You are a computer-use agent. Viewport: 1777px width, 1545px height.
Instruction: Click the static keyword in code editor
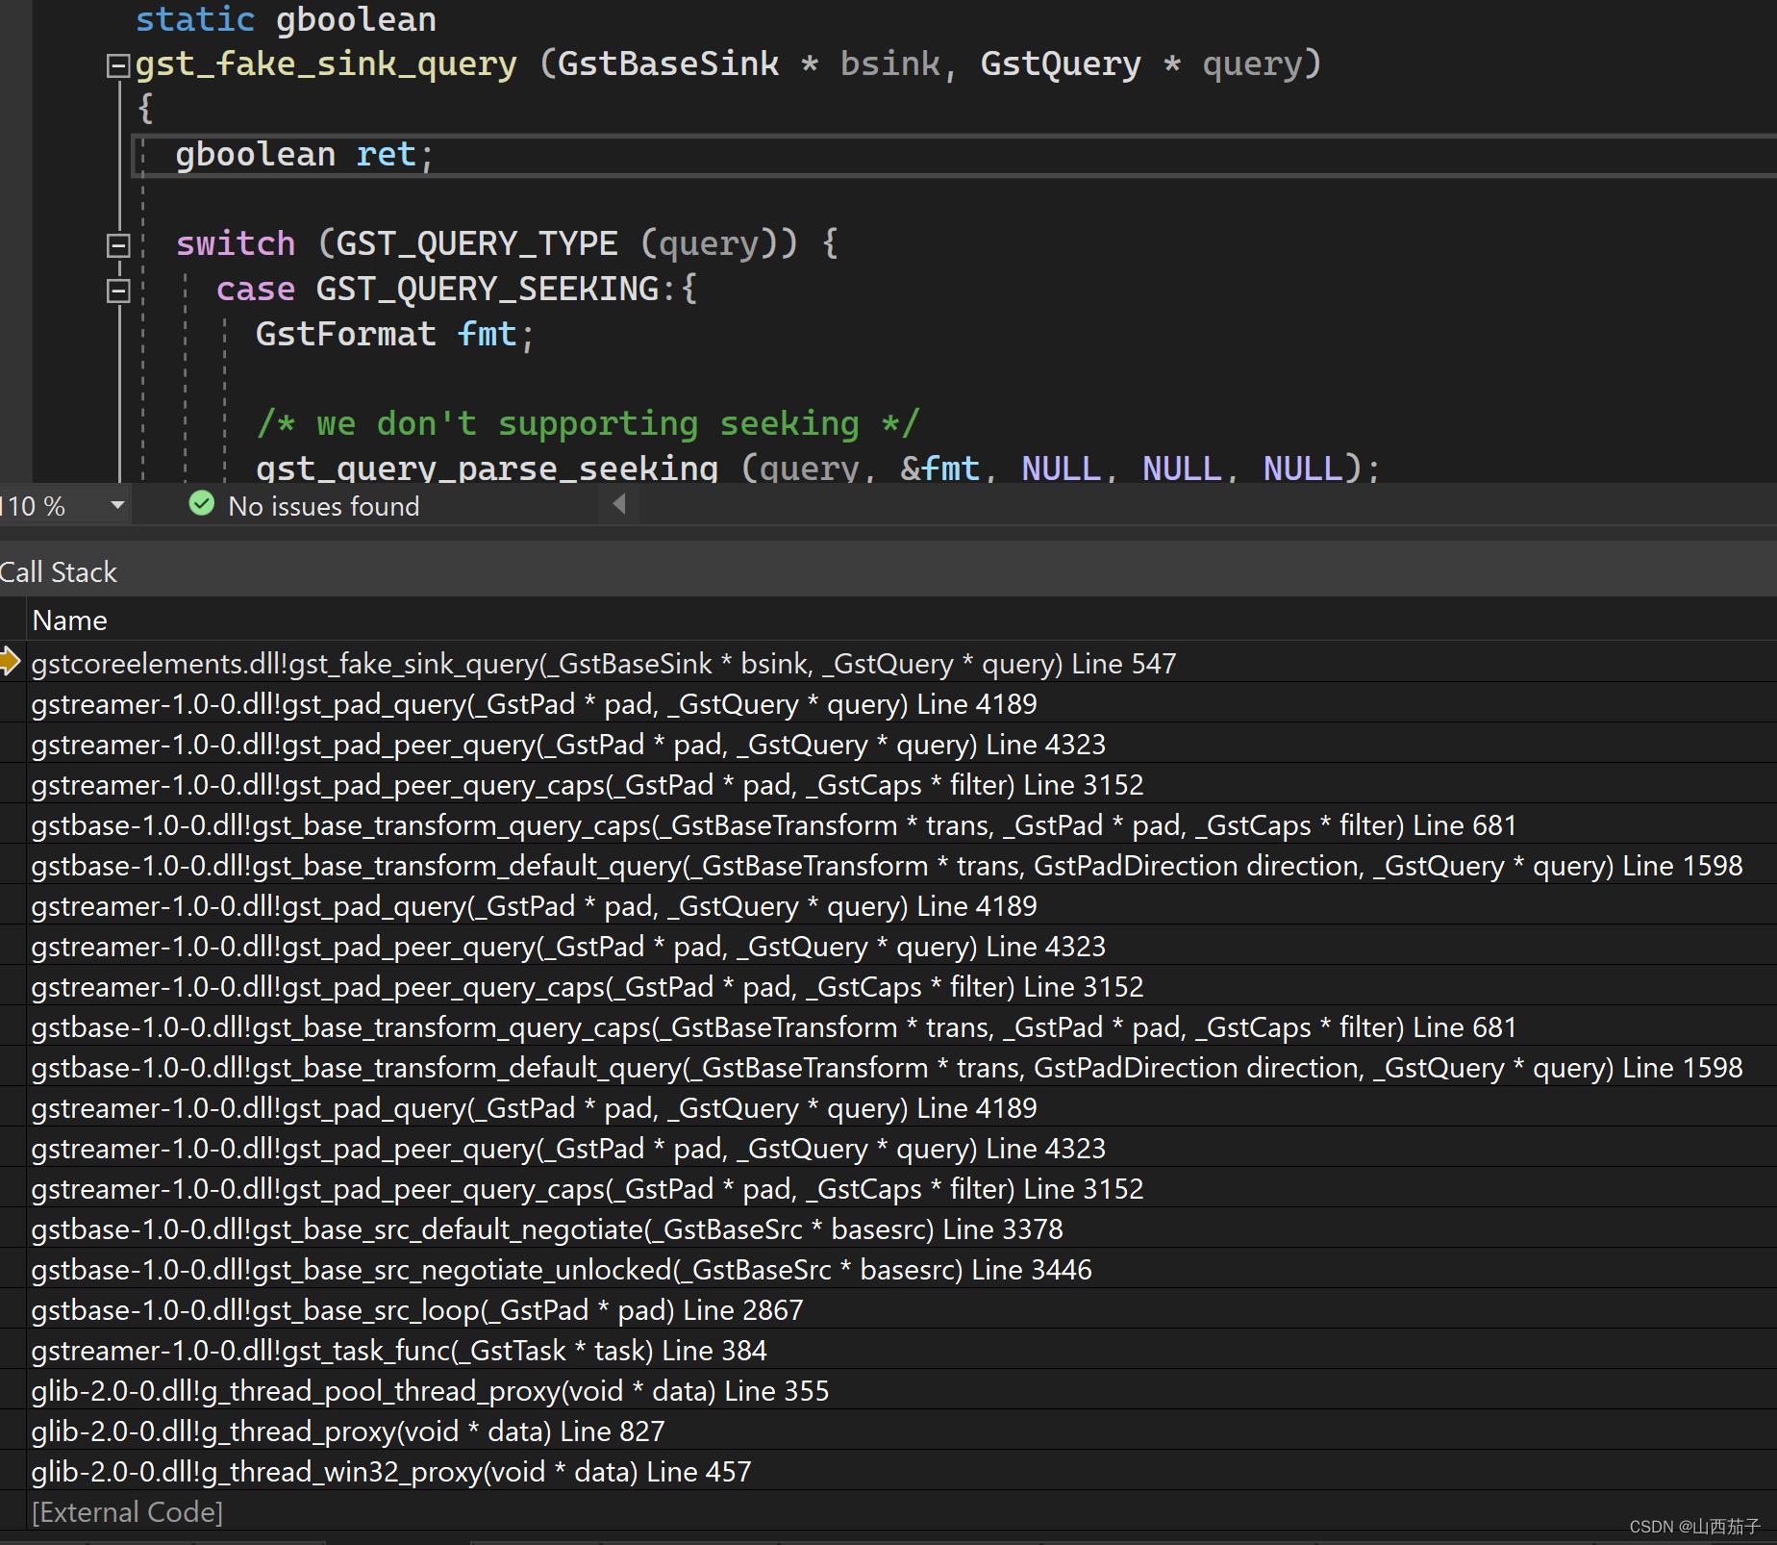point(195,19)
